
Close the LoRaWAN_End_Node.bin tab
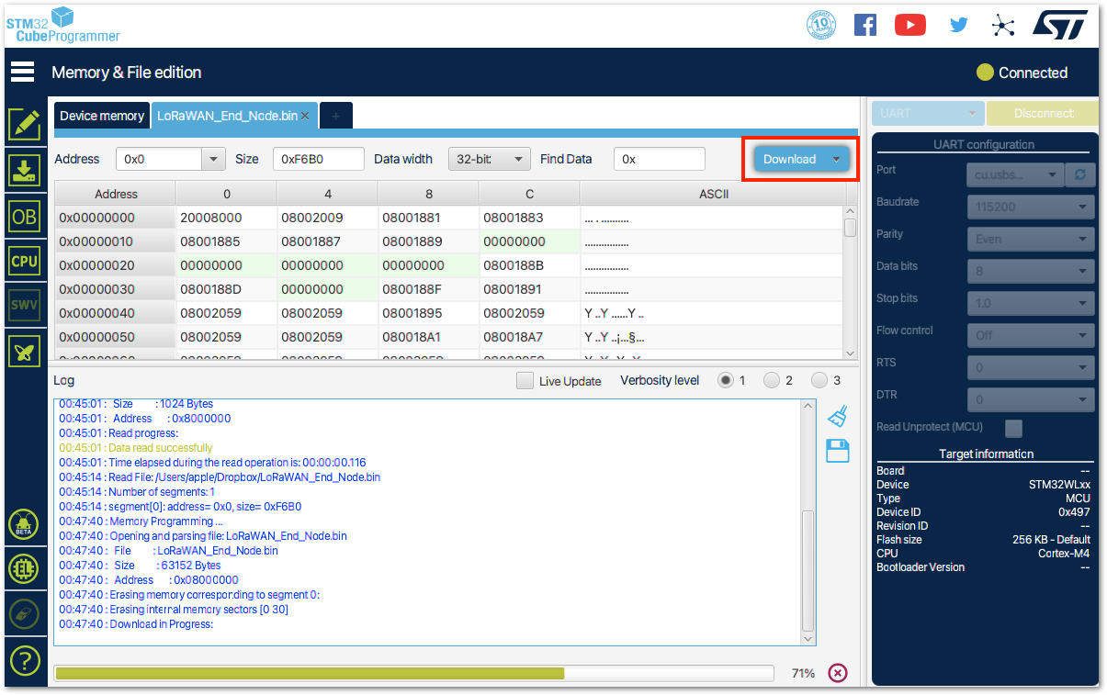305,116
